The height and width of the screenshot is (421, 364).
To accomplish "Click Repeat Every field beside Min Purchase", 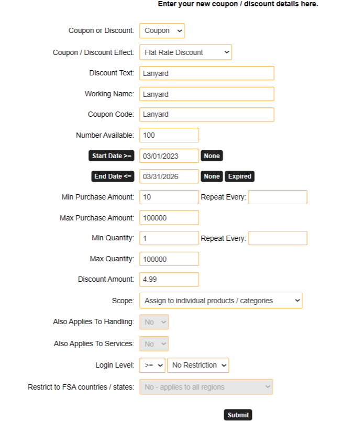I will point(278,197).
